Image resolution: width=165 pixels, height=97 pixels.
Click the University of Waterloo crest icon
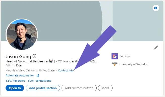point(115,64)
